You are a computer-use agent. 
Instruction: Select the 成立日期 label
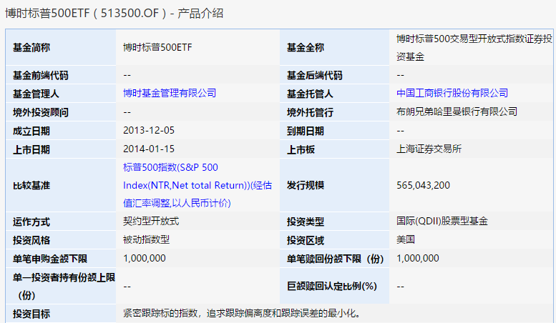click(31, 131)
